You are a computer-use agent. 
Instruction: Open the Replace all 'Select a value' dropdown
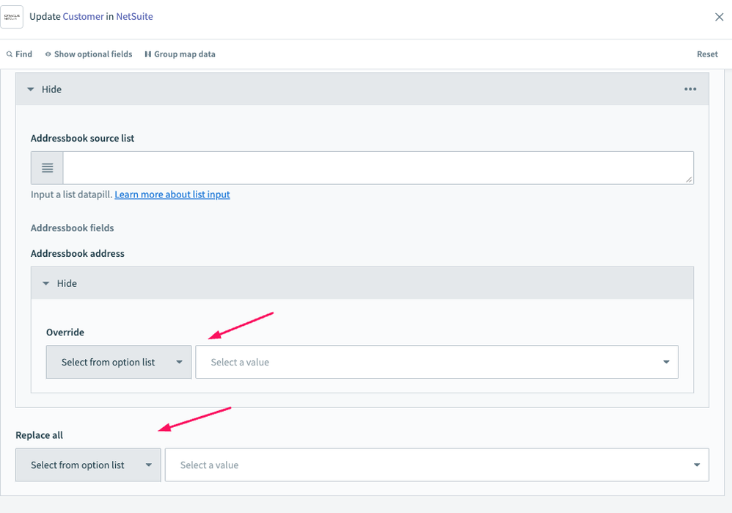click(x=436, y=465)
